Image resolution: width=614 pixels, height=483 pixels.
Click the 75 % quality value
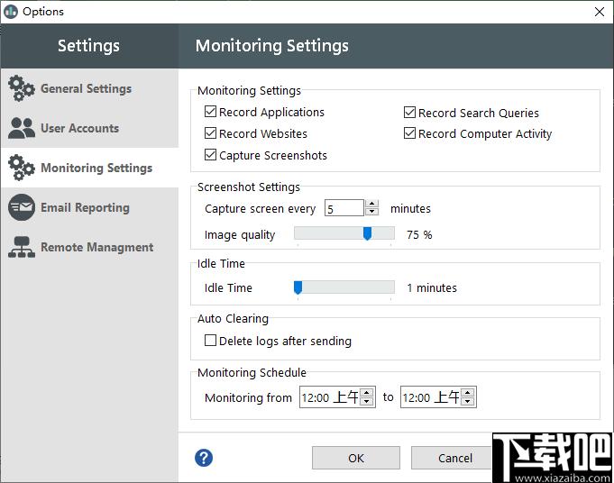pyautogui.click(x=419, y=235)
